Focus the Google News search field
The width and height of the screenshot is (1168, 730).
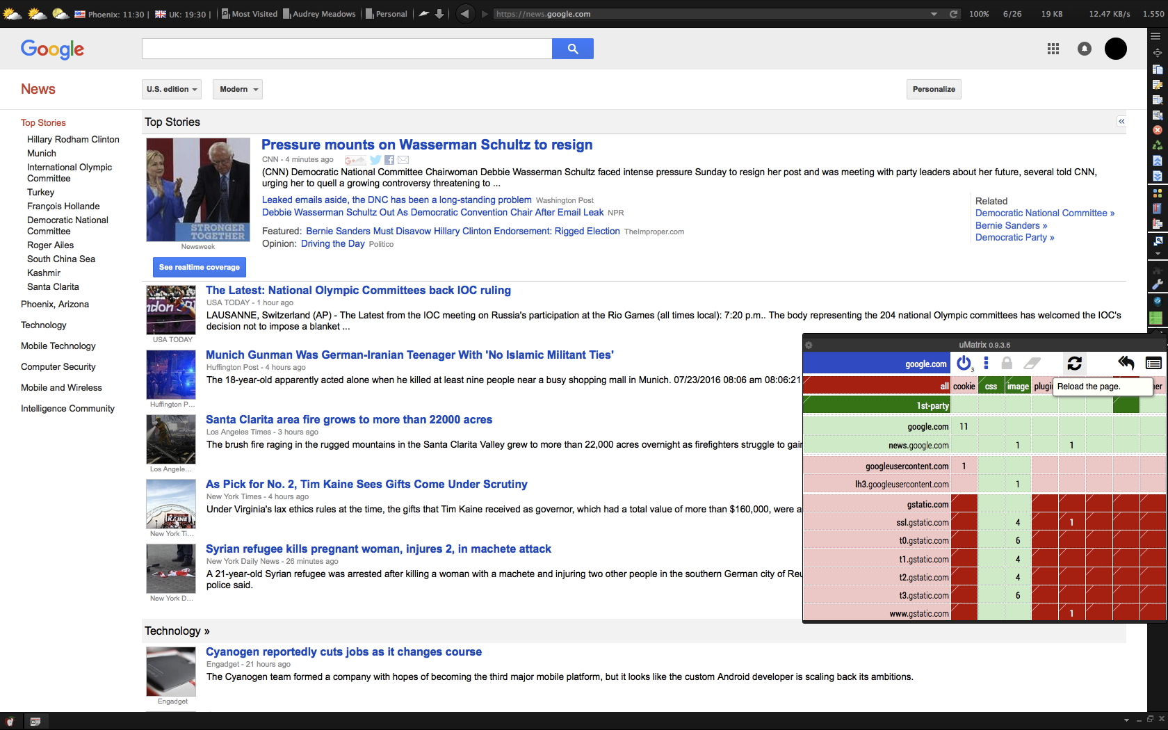pyautogui.click(x=347, y=49)
